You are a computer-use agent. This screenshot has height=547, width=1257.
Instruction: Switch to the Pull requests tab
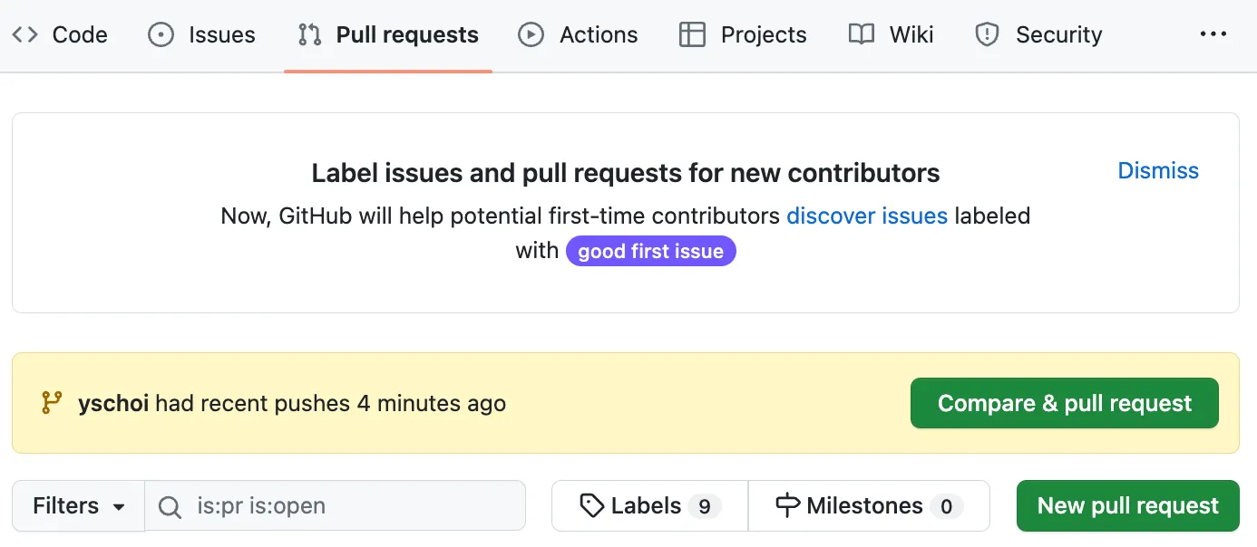pyautogui.click(x=407, y=35)
